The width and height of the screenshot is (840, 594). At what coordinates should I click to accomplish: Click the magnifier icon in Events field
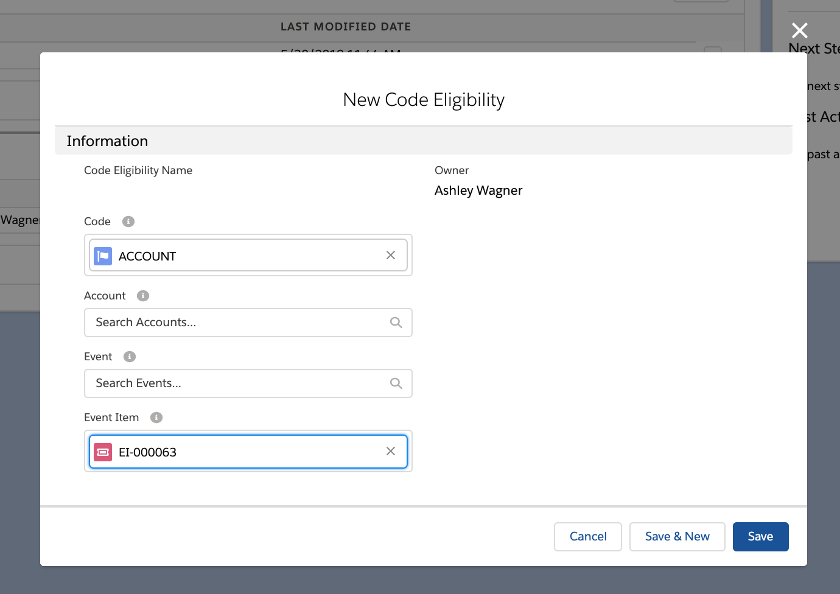pos(396,383)
